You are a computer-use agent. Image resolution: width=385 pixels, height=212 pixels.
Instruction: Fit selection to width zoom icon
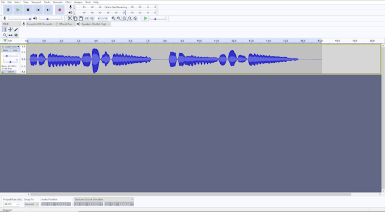point(124,19)
